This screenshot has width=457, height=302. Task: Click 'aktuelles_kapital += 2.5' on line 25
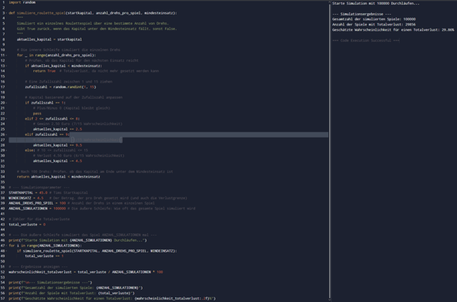(x=57, y=129)
